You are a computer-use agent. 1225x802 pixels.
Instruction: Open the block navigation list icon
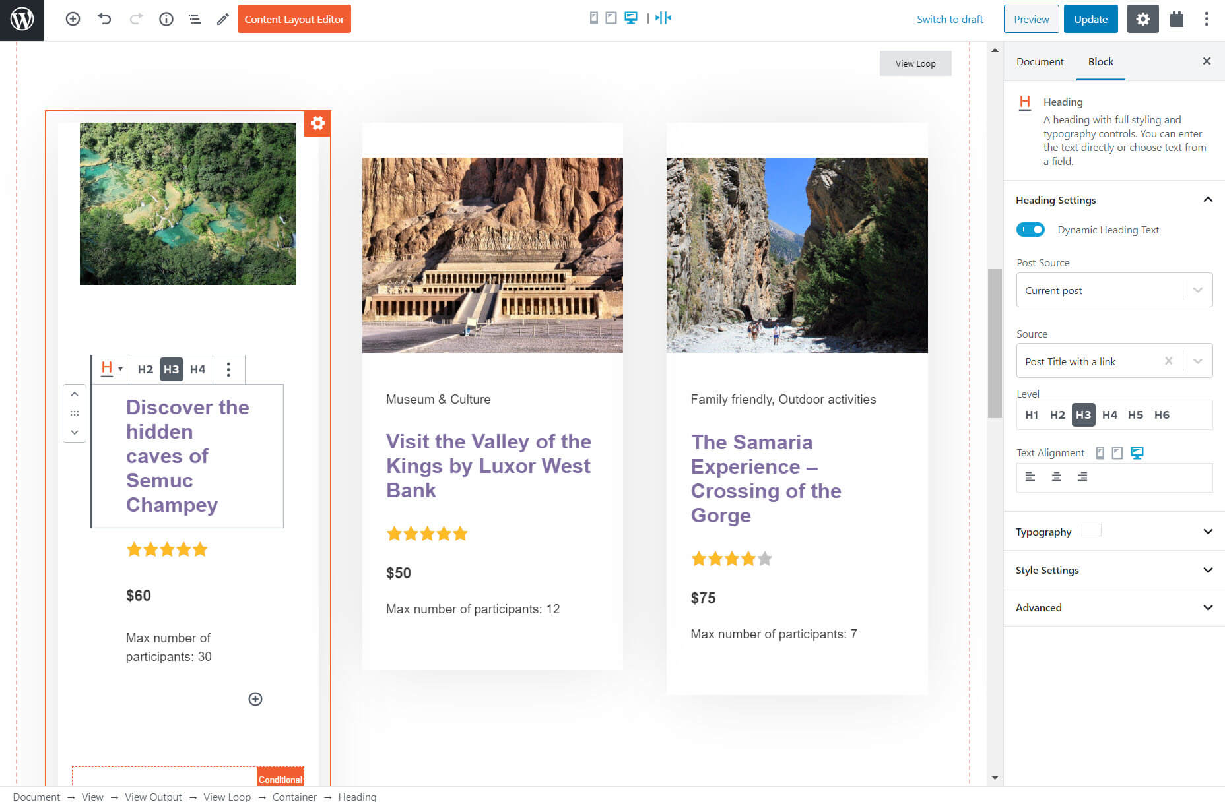(195, 19)
